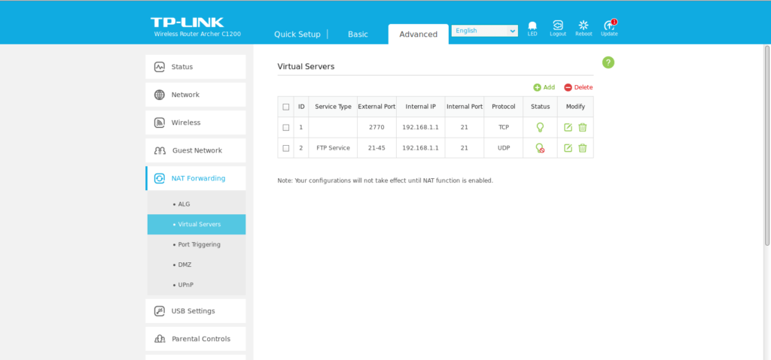The width and height of the screenshot is (771, 360).
Task: Delete the FTP Service row using trash icon
Action: (582, 148)
